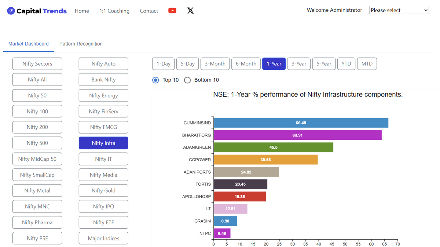Select the Nifty FinServ button
Screen dimensions: 440x247
(103, 112)
